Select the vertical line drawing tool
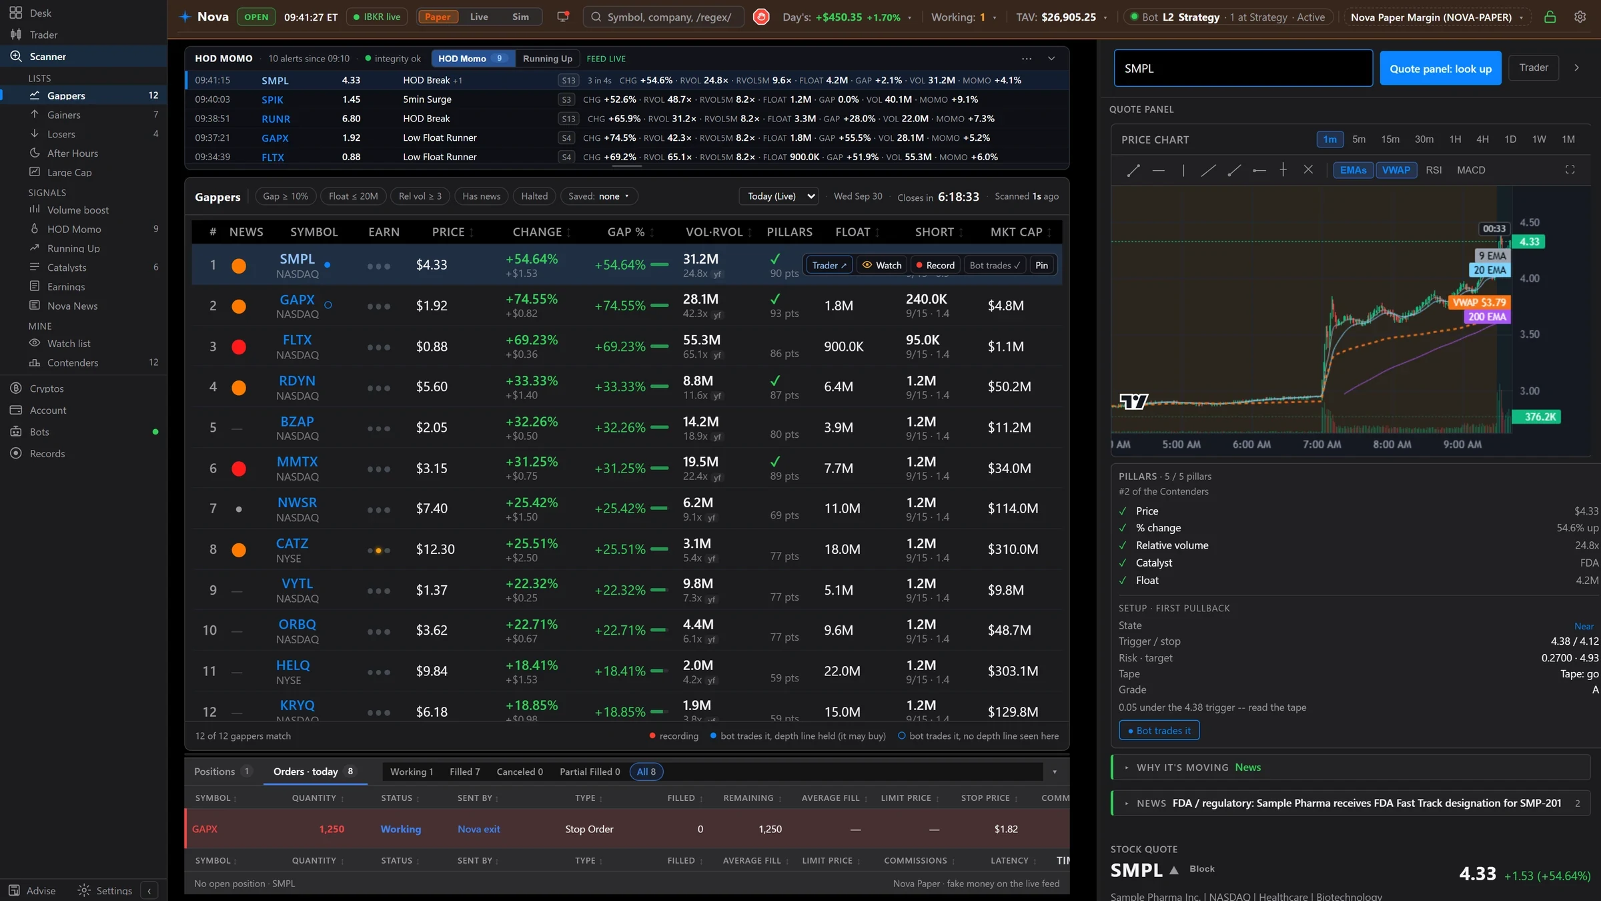 pyautogui.click(x=1183, y=170)
